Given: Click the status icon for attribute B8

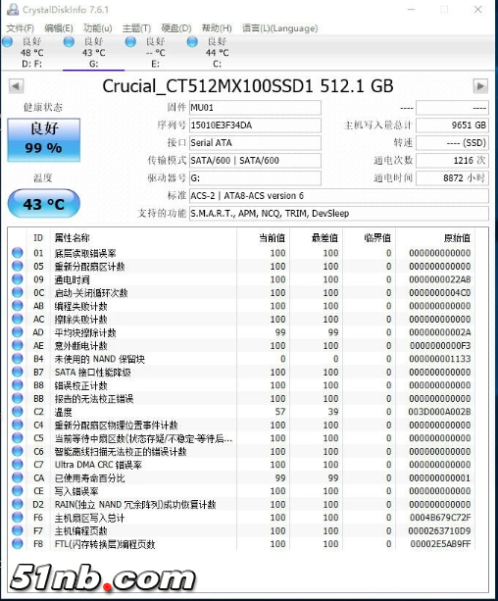Looking at the screenshot, I should (x=18, y=385).
